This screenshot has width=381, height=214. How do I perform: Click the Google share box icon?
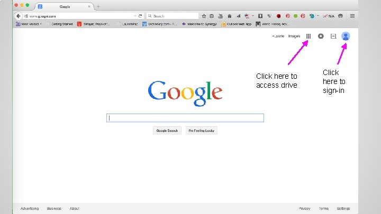[x=333, y=36]
